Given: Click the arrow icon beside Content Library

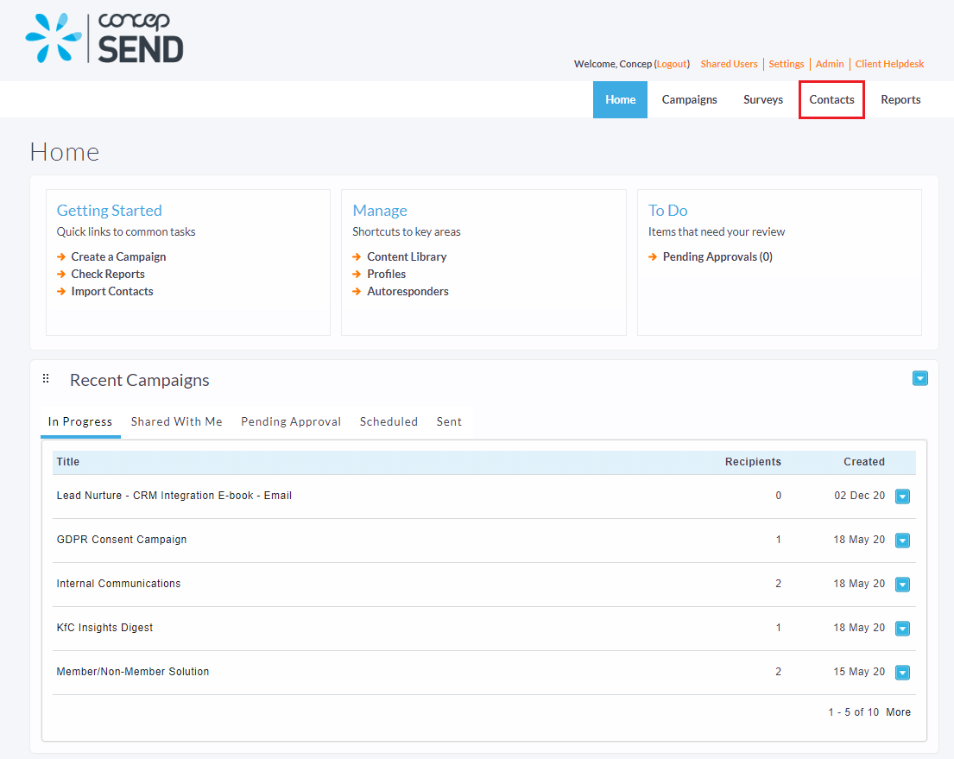Looking at the screenshot, I should click(356, 256).
